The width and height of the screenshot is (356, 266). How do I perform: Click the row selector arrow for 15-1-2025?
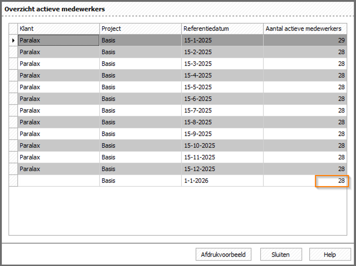click(13, 40)
